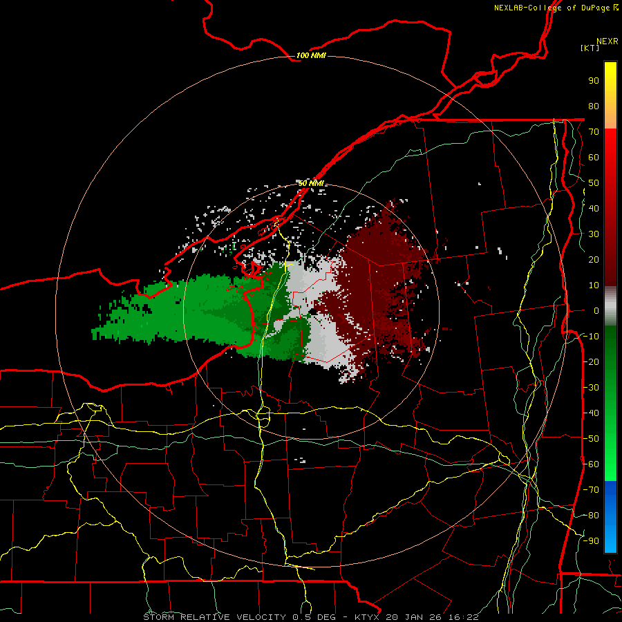Image resolution: width=622 pixels, height=622 pixels.
Task: Click the gray zero-velocity segment of the color bar
Action: 610,306
